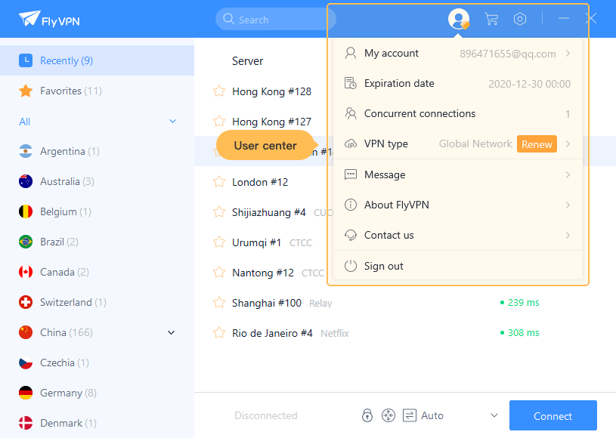
Task: Open About FlyVPN menu entry
Action: (x=458, y=205)
